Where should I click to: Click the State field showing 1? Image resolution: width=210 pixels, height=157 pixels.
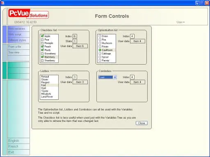point(75,41)
